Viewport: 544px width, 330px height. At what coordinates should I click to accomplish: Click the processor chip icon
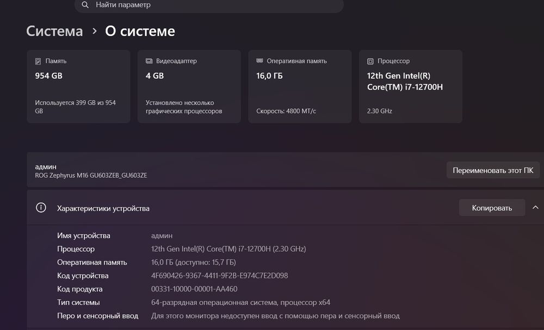pyautogui.click(x=370, y=61)
